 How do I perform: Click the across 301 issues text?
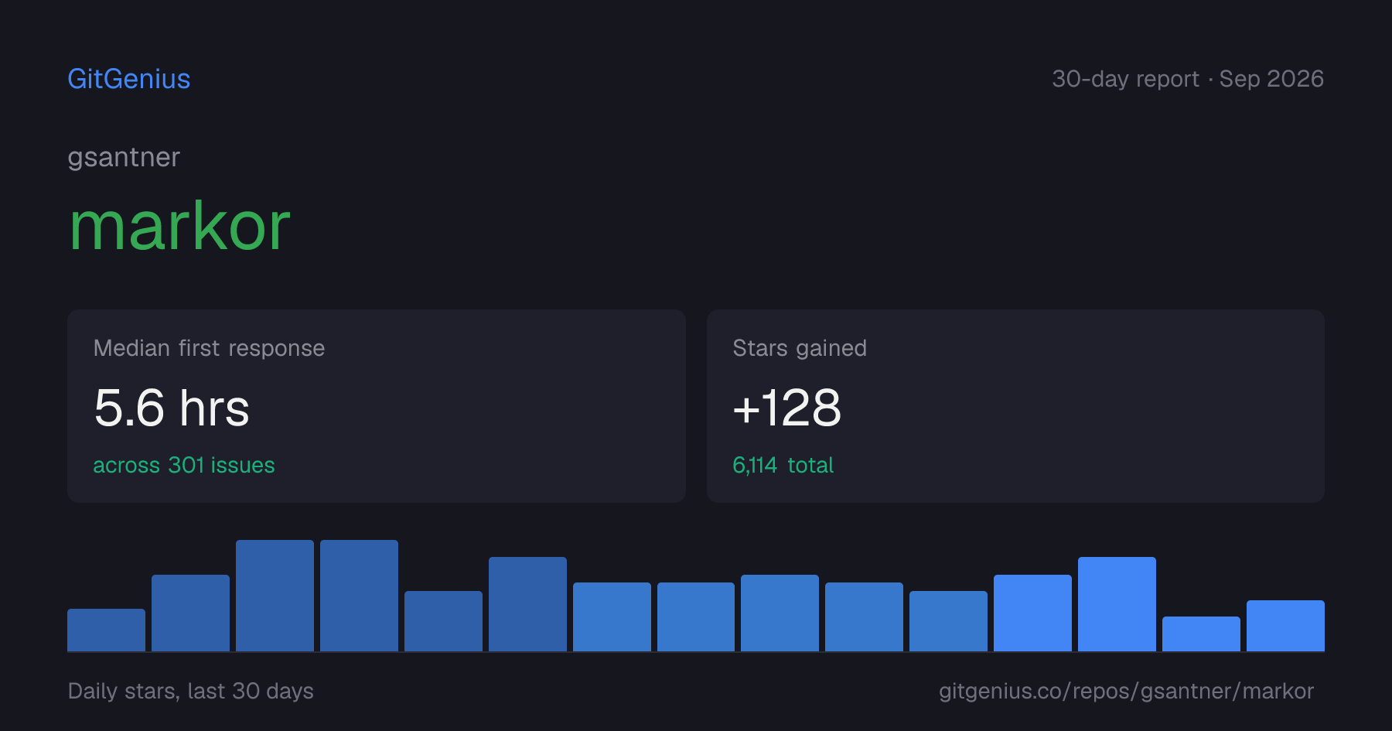coord(184,465)
